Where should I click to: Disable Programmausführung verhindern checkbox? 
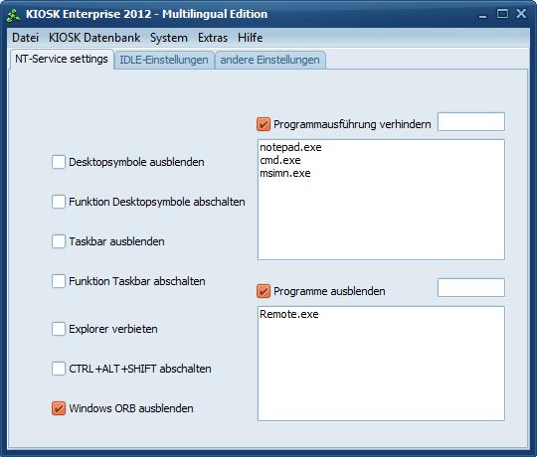tap(264, 124)
